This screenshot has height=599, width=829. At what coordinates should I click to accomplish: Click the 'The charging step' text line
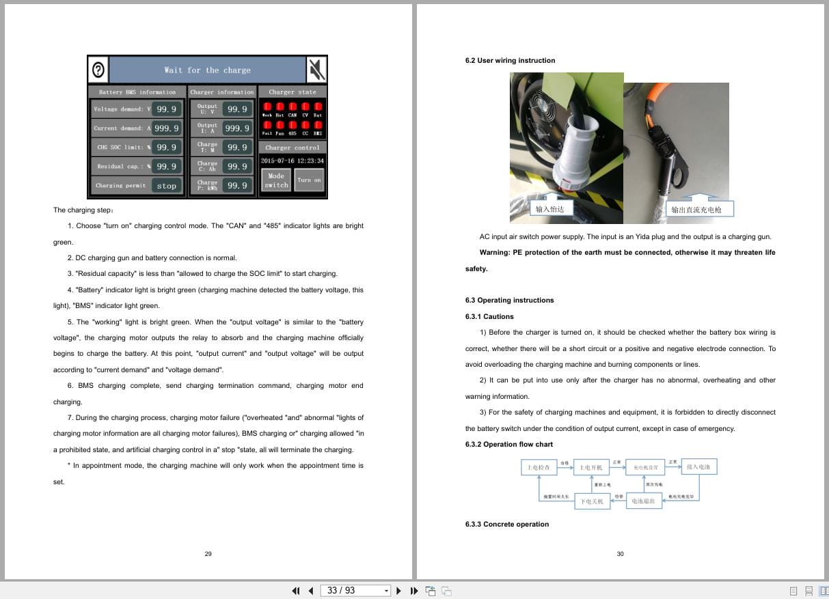click(x=85, y=210)
